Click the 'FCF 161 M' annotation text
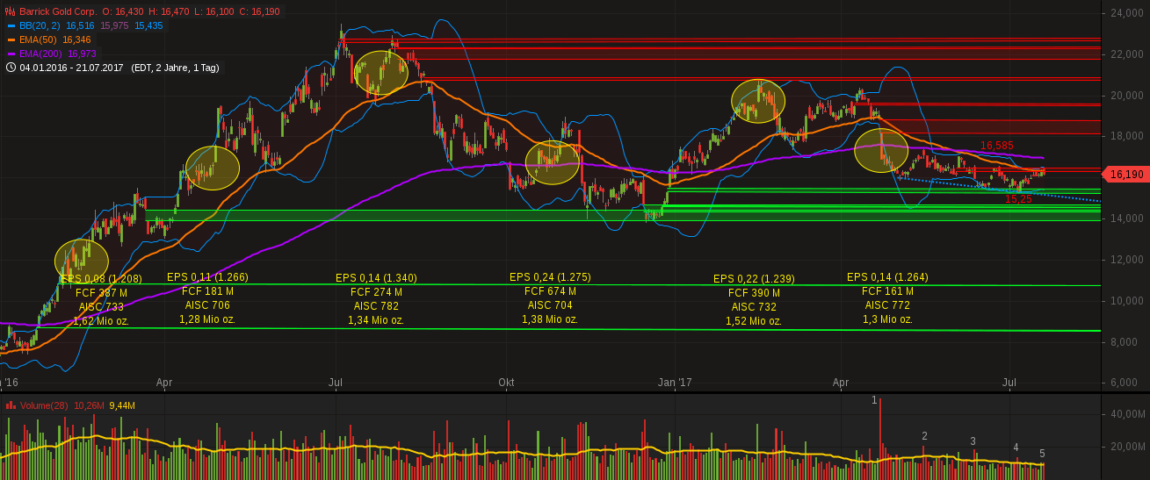This screenshot has height=480, width=1150. click(x=887, y=291)
